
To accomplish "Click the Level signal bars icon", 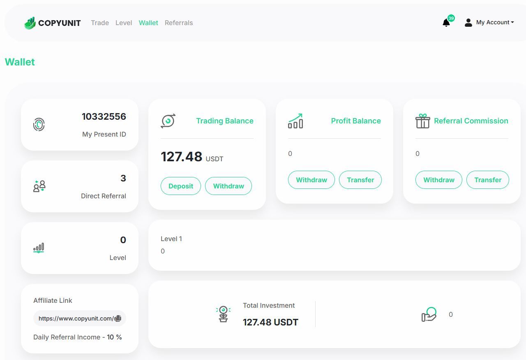I will point(39,248).
